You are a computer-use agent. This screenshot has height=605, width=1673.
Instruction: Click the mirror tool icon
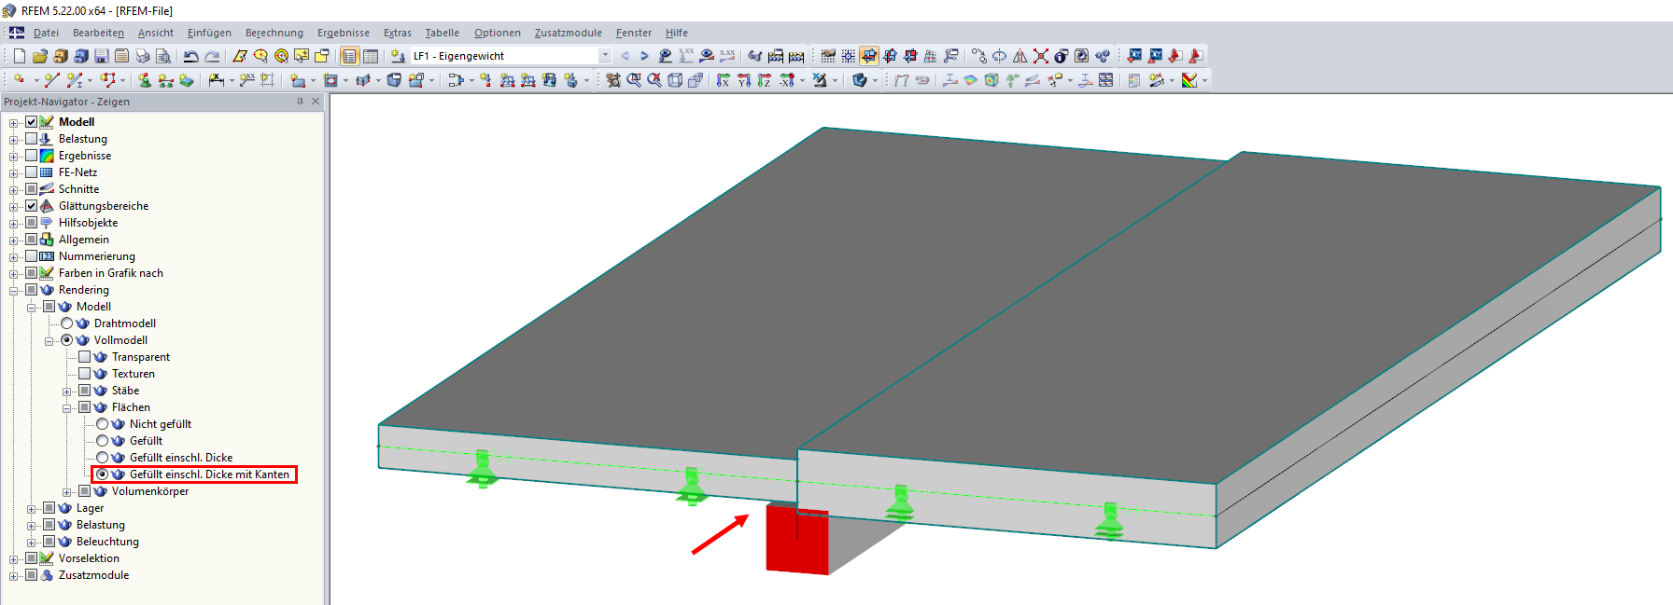coord(1019,56)
